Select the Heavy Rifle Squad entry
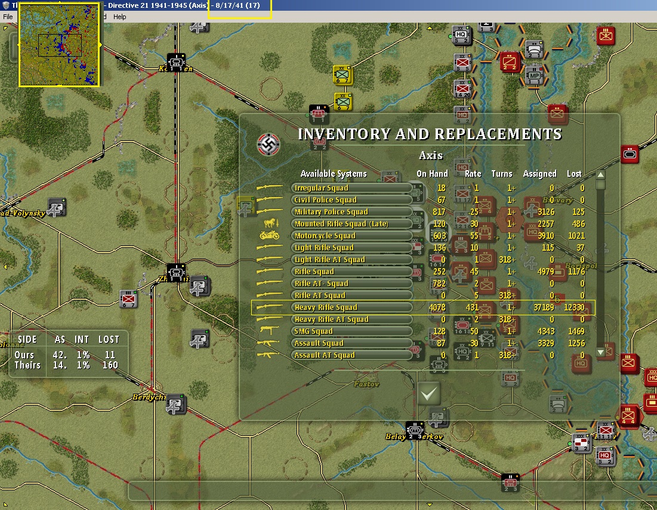 click(x=352, y=308)
